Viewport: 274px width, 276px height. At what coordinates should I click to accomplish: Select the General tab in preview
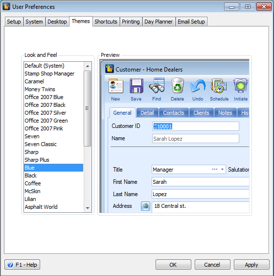coord(122,113)
